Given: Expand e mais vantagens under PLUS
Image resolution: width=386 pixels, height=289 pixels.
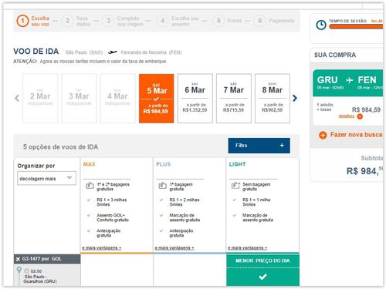Looking at the screenshot, I should pyautogui.click(x=174, y=248).
